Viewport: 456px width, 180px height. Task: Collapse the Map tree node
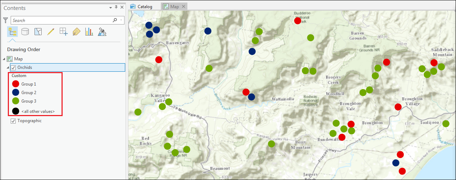[x=4, y=59]
